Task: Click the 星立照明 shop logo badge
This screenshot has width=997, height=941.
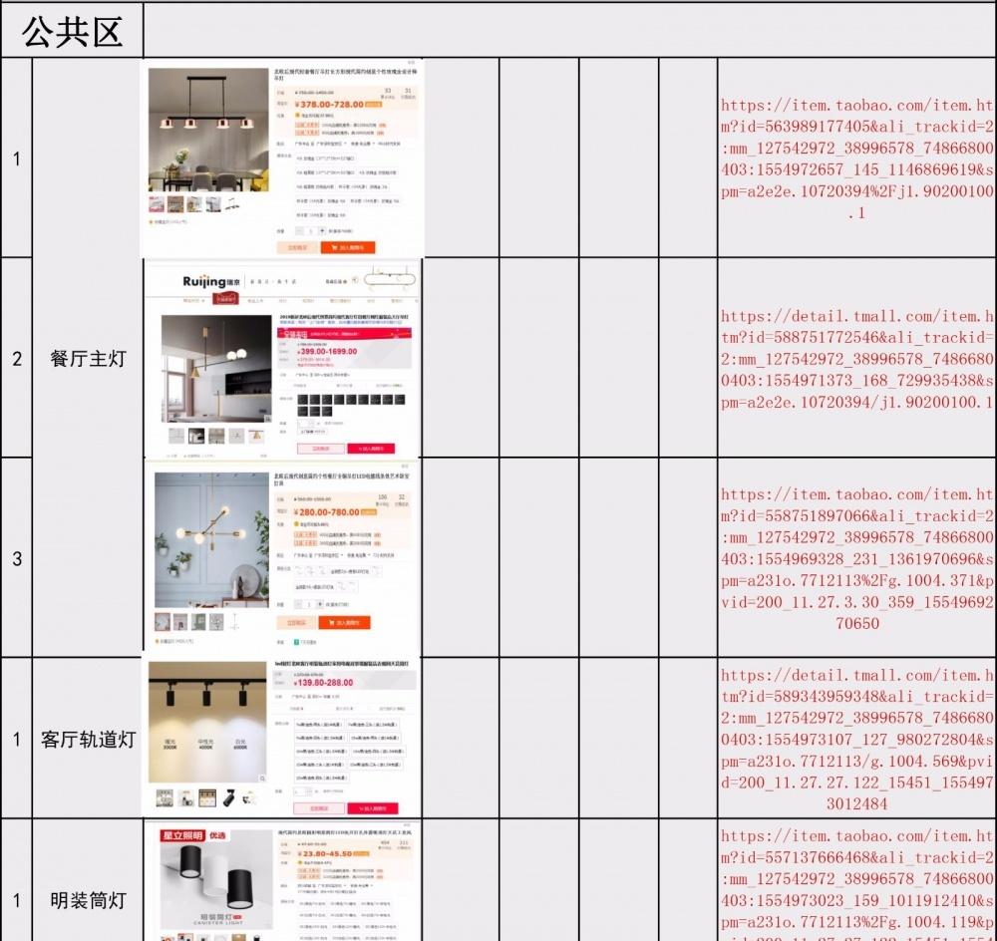Action: click(x=181, y=835)
